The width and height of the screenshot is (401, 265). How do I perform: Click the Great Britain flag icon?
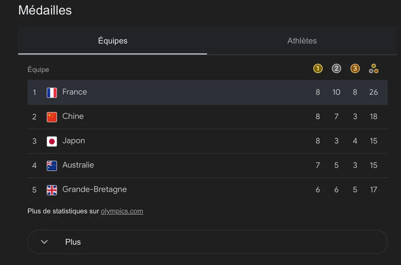52,190
